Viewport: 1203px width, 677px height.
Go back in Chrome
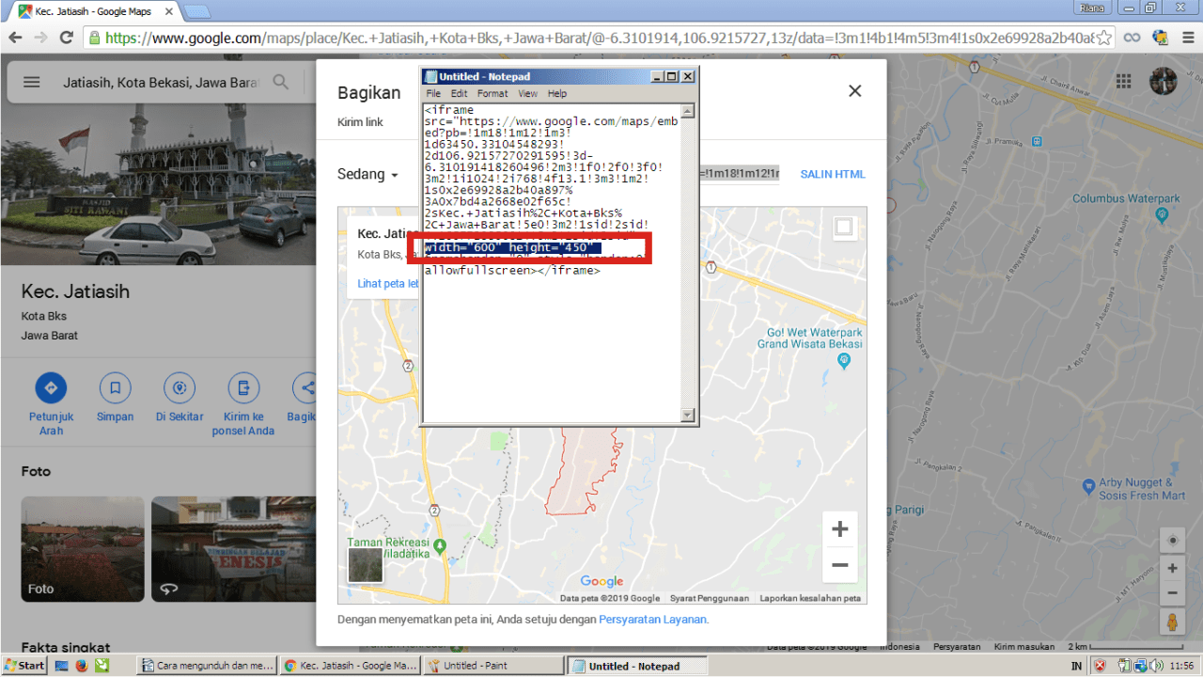click(15, 38)
